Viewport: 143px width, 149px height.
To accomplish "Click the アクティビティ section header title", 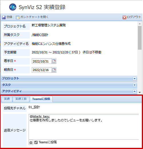I will (x=12, y=91).
